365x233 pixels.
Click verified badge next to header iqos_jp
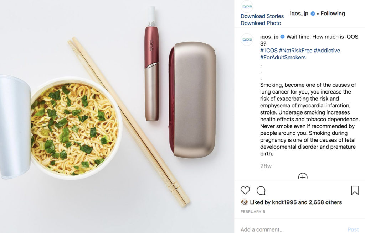click(x=313, y=14)
